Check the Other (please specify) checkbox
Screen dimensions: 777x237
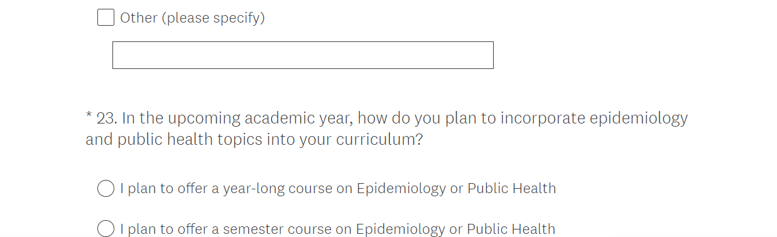click(106, 18)
